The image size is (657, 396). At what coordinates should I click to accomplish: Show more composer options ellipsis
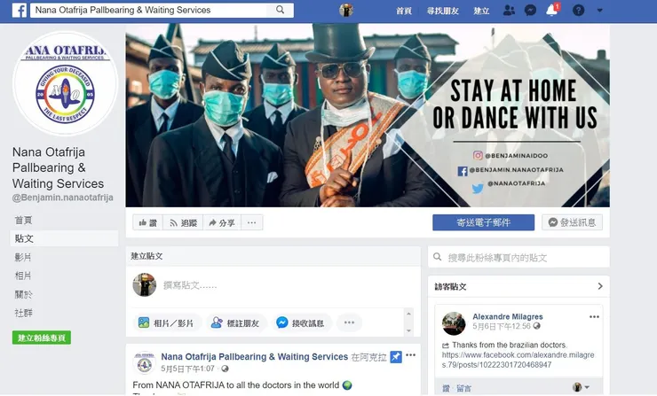pyautogui.click(x=349, y=322)
